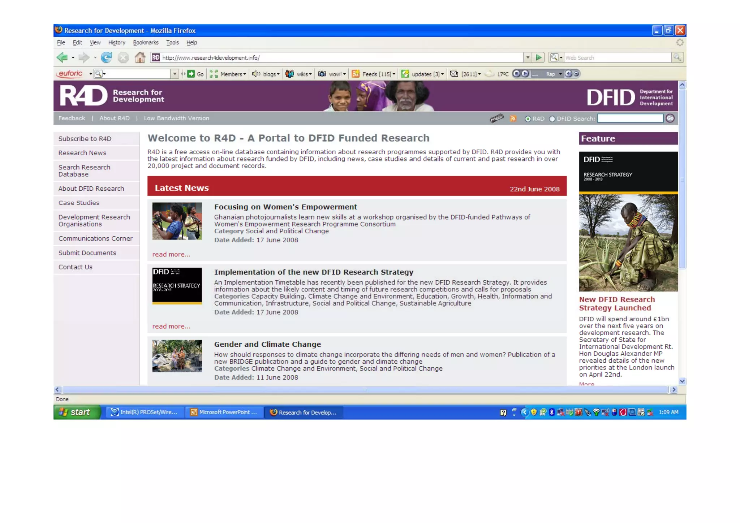Go back with the green back arrow
This screenshot has width=740, height=523.
pyautogui.click(x=62, y=57)
